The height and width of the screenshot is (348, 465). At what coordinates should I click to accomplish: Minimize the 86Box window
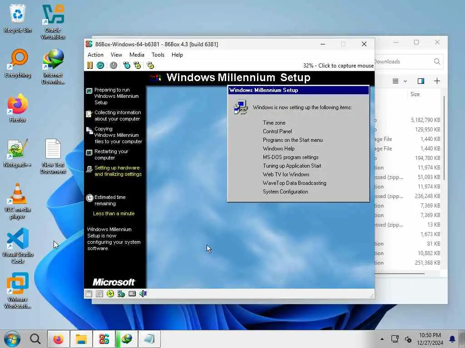(323, 44)
